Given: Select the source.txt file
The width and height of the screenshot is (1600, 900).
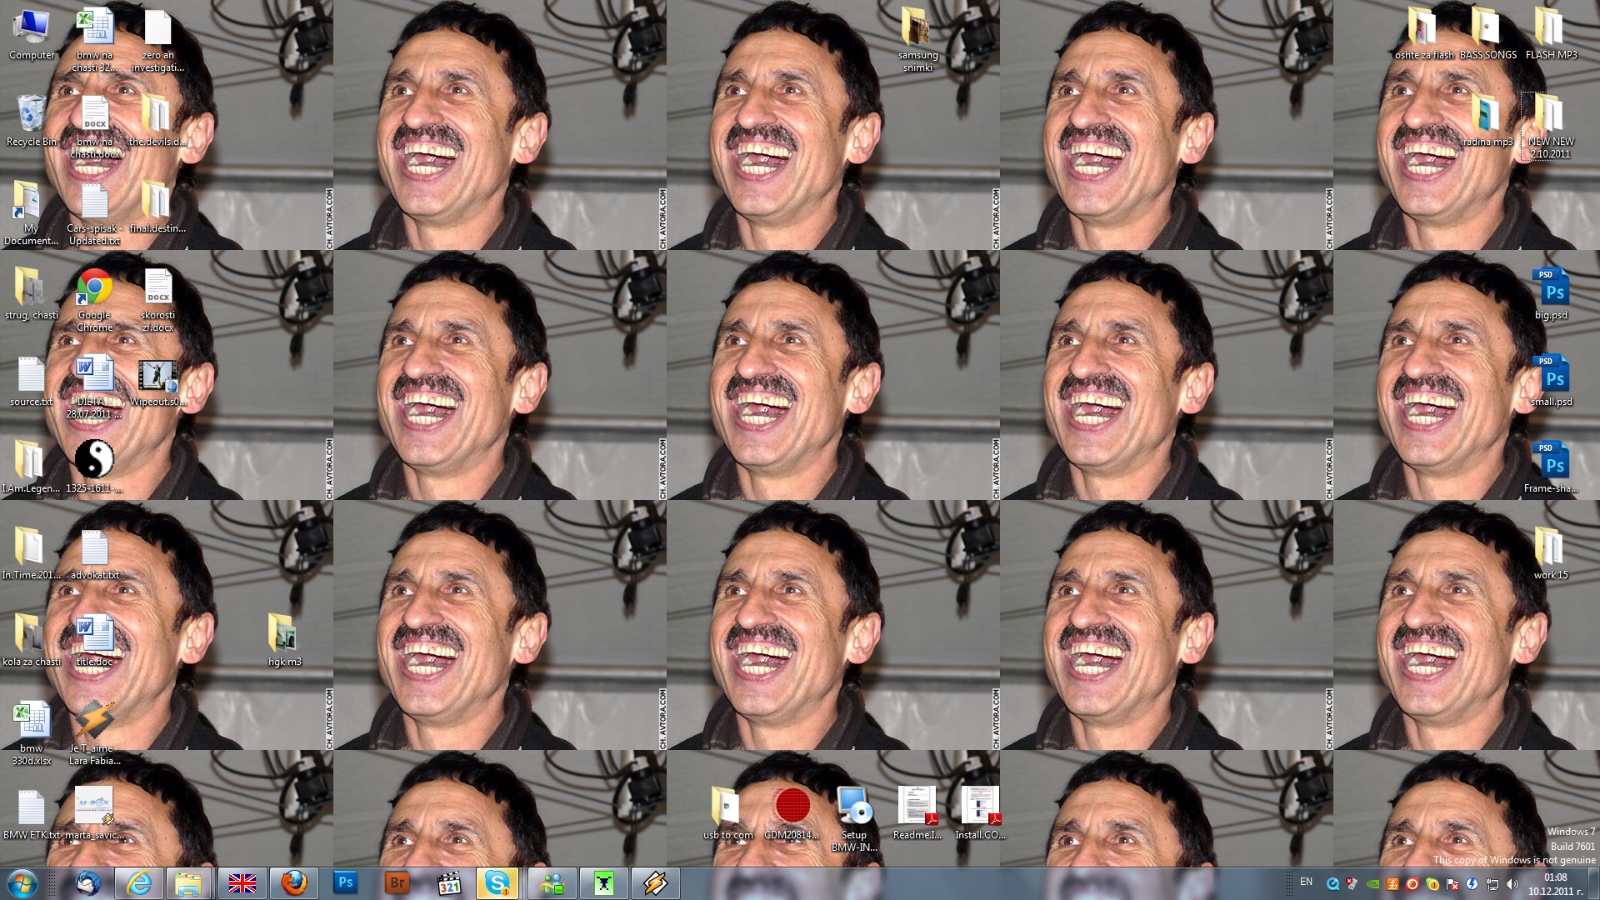Looking at the screenshot, I should point(31,381).
